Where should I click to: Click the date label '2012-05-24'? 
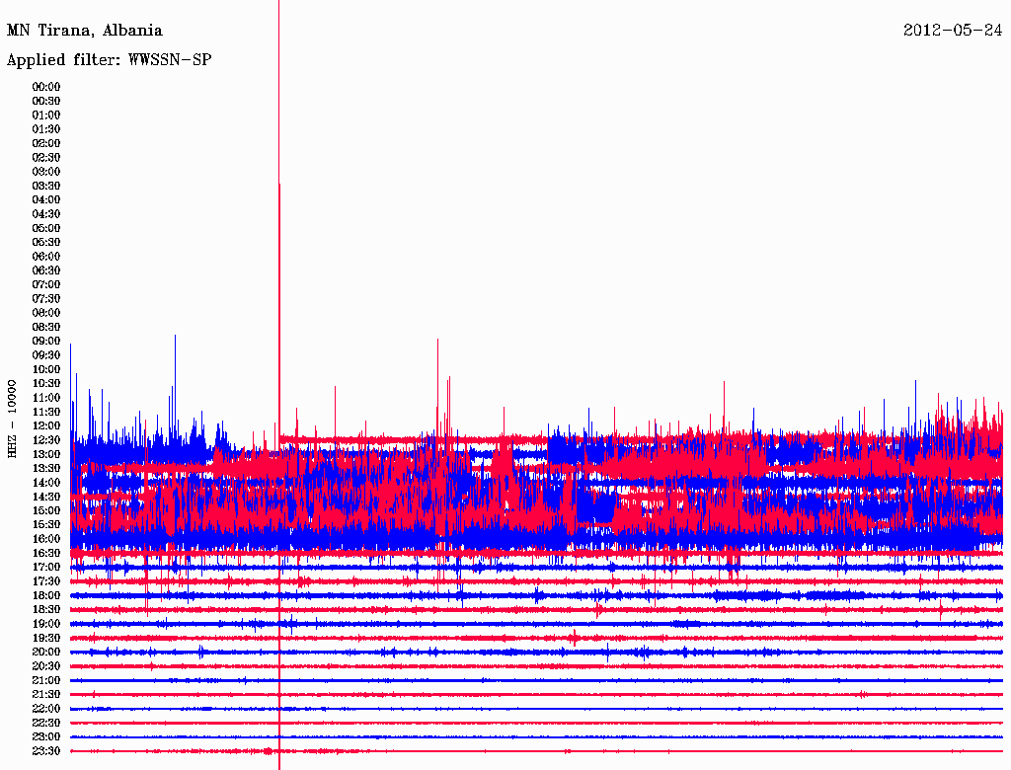[953, 31]
